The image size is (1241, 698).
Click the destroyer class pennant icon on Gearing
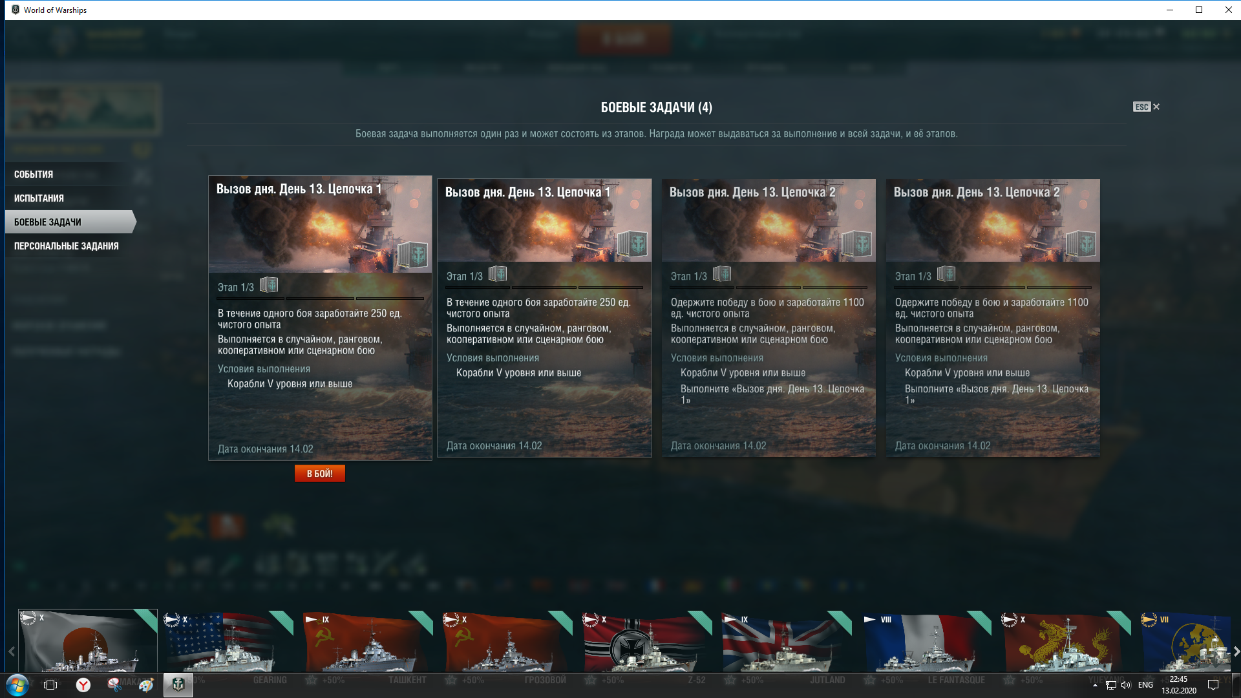(x=171, y=620)
